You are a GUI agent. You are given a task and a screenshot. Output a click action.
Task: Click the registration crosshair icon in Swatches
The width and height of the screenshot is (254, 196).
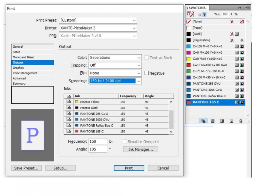coord(242,40)
